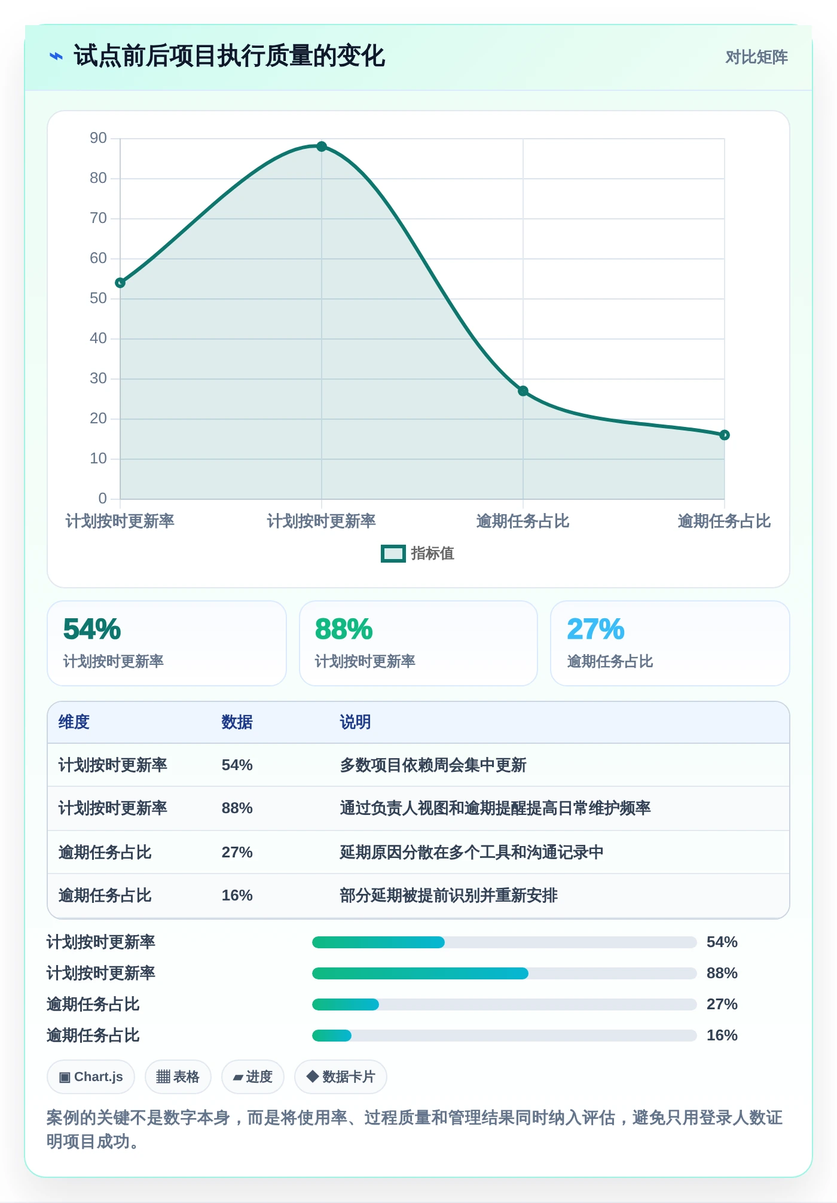Open the 54% 计划按时更新率 stat card
The height and width of the screenshot is (1203, 837).
click(x=167, y=643)
